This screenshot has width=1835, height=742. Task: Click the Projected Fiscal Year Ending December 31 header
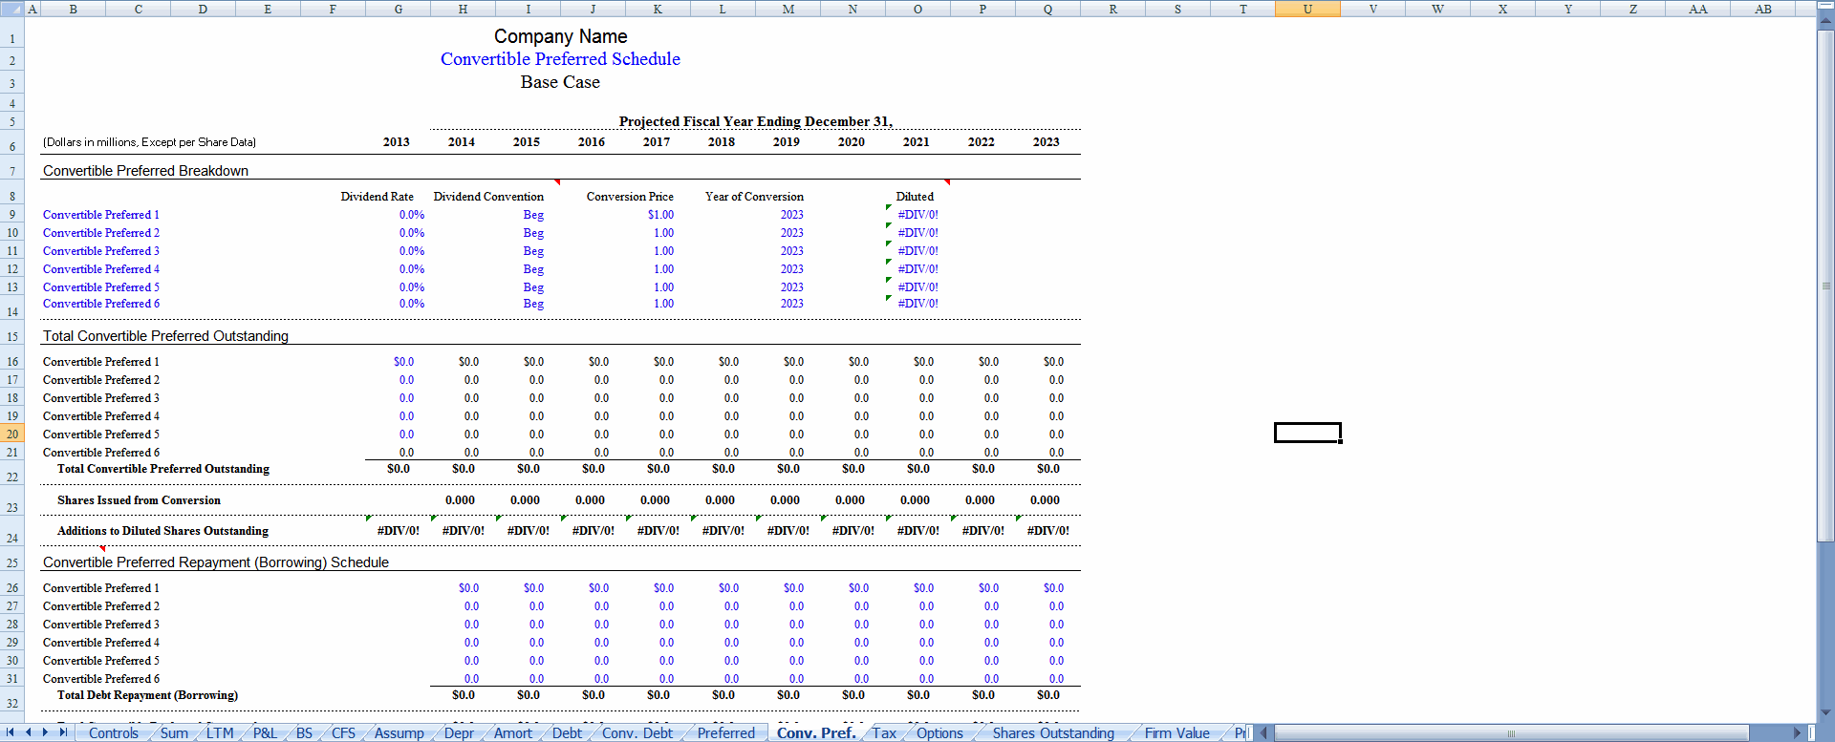pyautogui.click(x=755, y=121)
